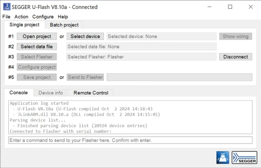The image size is (261, 168).
Task: Switch to the Single project tab
Action: [24, 25]
